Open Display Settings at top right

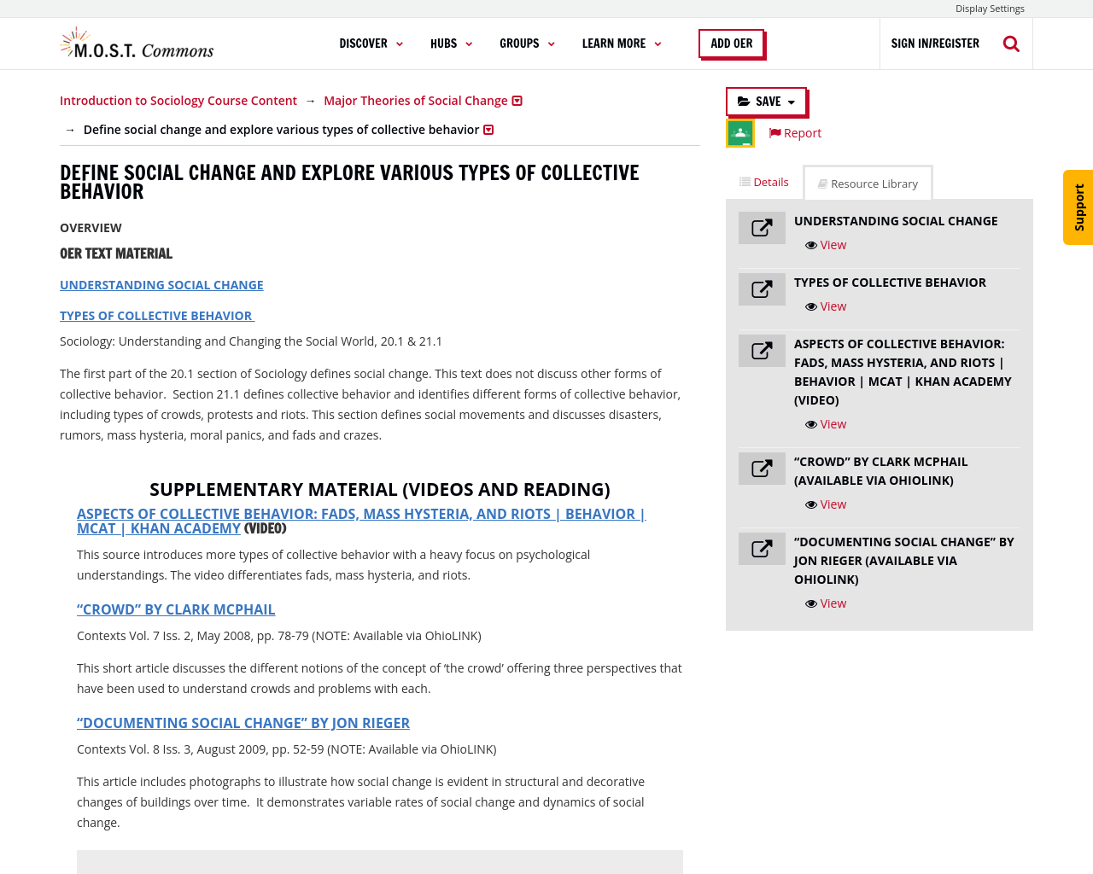coord(990,9)
